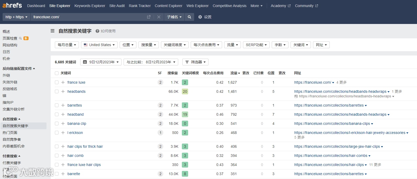Image resolution: width=417 pixels, height=179 pixels.
Task: Open 外链 sidebar link
Action: (x=6, y=75)
